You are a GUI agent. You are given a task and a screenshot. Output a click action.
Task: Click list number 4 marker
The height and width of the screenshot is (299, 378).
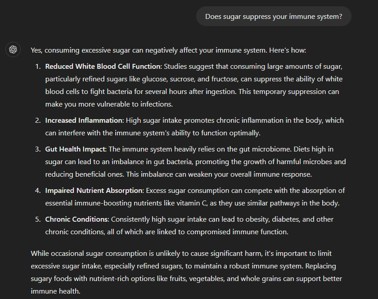tap(37, 191)
